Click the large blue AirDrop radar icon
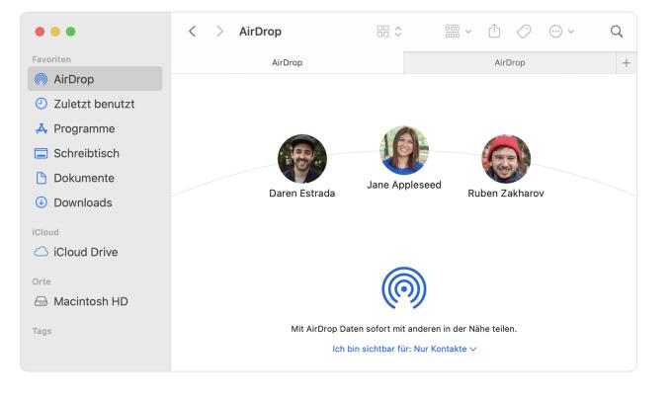This screenshot has width=672, height=399. click(x=404, y=287)
